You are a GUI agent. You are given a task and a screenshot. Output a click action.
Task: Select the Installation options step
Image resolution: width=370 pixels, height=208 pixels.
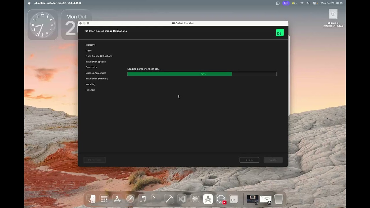(96, 62)
